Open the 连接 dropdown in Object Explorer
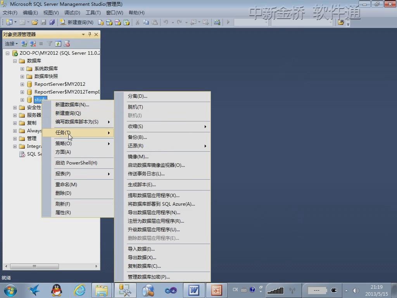 (x=11, y=43)
